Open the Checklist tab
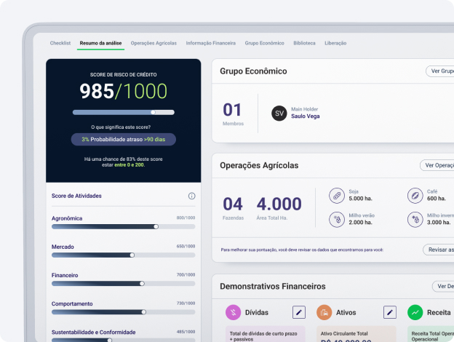Viewport: 454px width, 342px height. coord(60,43)
